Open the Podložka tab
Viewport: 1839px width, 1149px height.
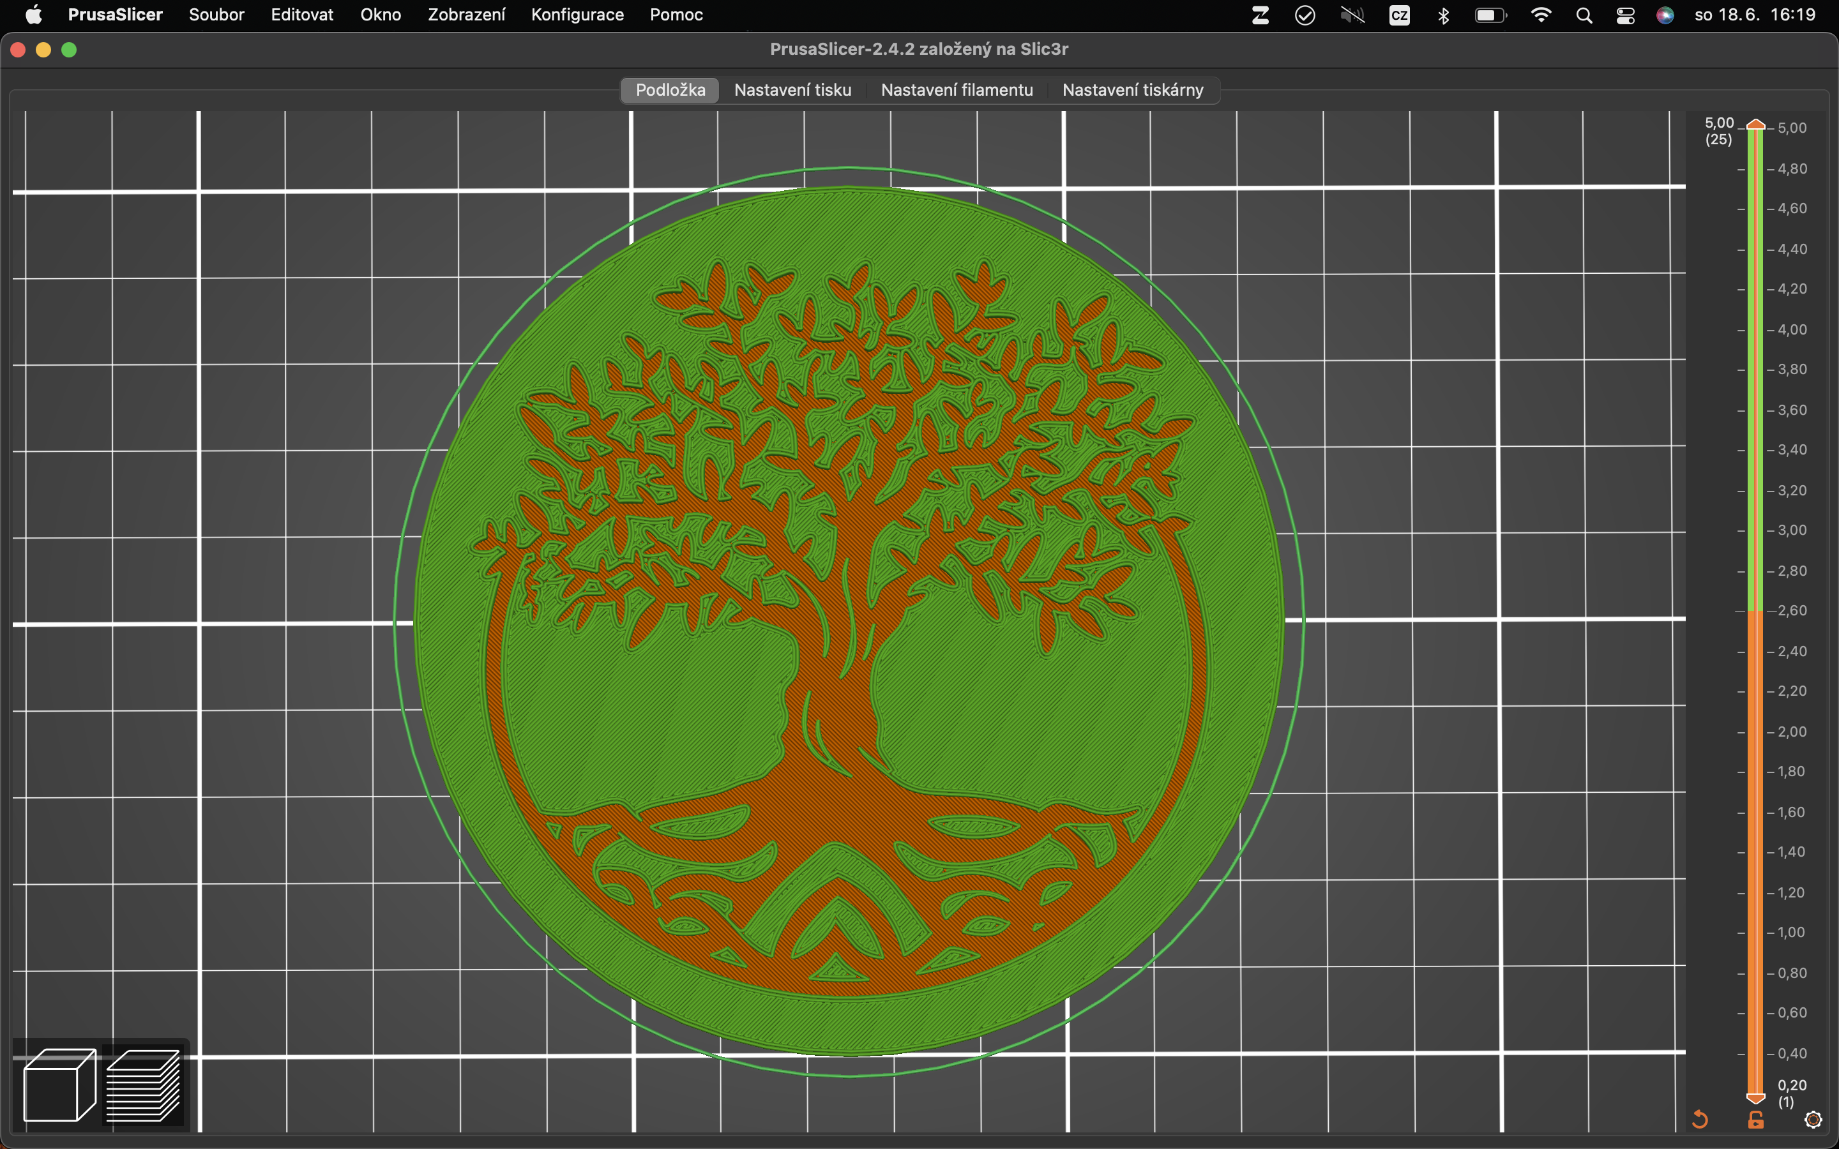(x=670, y=89)
